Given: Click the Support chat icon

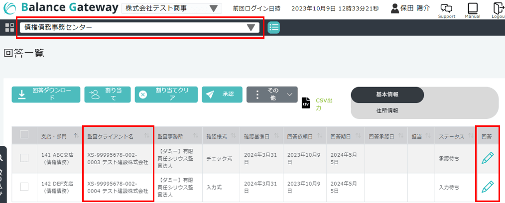Looking at the screenshot, I should point(447,8).
